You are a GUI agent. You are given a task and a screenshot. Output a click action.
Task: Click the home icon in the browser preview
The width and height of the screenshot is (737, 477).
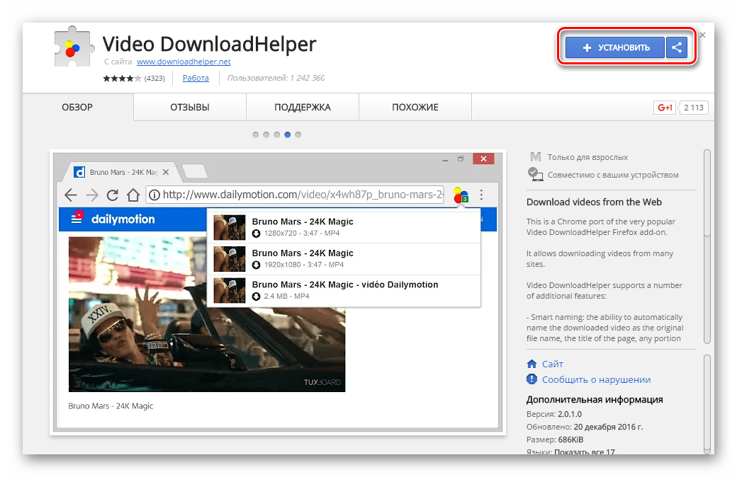point(132,195)
